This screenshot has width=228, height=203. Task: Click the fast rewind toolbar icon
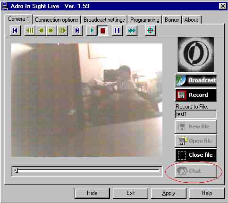click(30, 31)
